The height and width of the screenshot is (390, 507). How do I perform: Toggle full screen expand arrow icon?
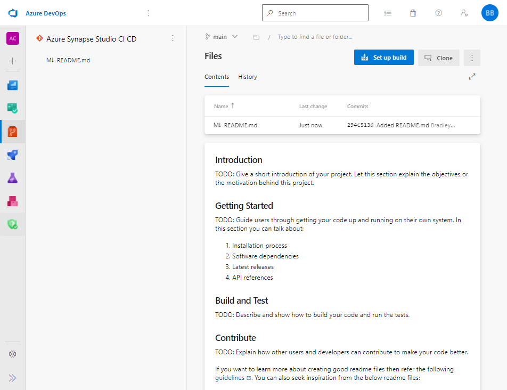tap(472, 77)
